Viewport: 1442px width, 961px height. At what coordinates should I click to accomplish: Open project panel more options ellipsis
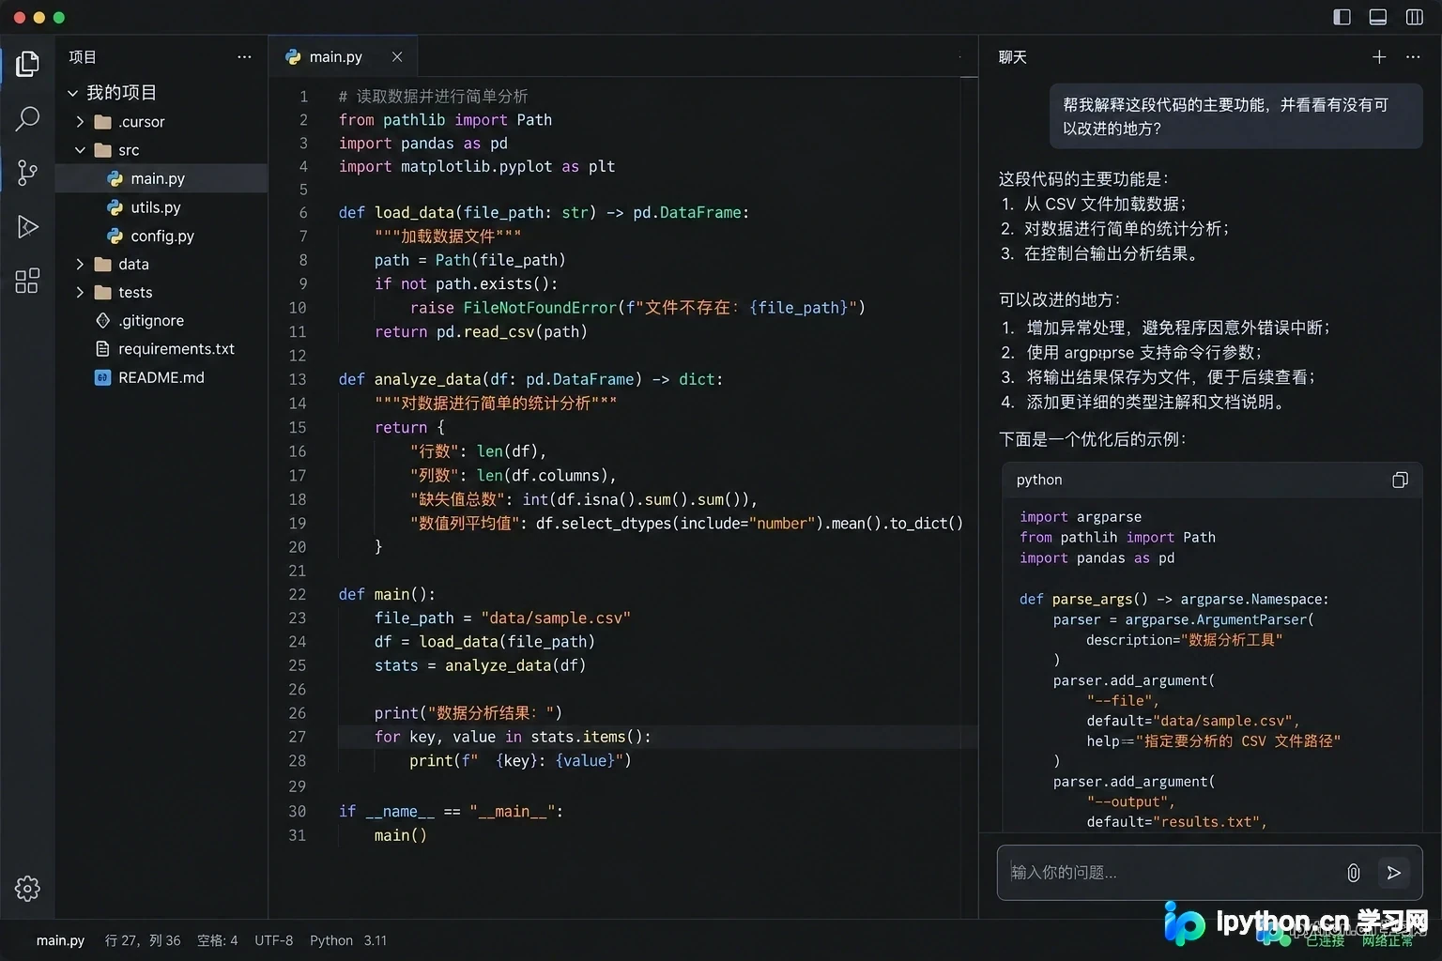244,57
